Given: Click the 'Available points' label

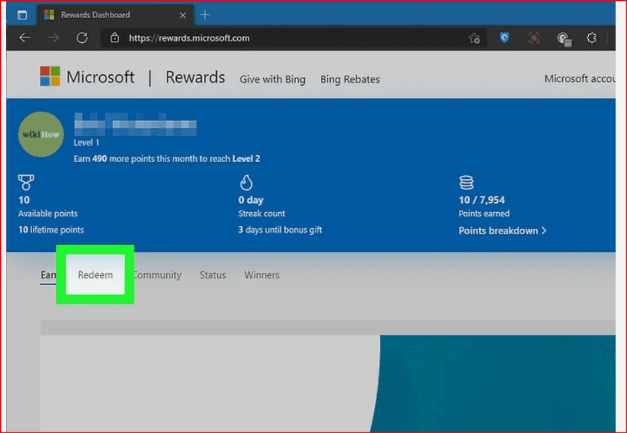Looking at the screenshot, I should click(48, 213).
